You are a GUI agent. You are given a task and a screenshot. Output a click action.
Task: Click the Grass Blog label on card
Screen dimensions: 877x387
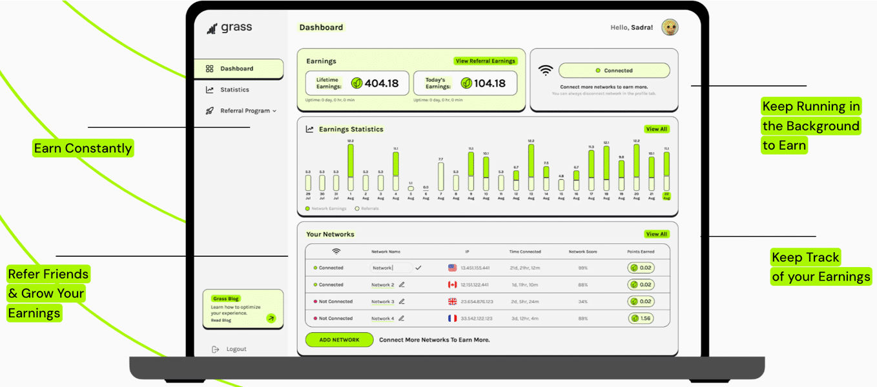(x=226, y=299)
